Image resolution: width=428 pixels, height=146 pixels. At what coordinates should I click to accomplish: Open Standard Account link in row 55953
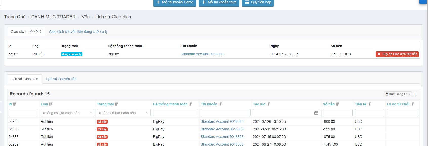(222, 121)
